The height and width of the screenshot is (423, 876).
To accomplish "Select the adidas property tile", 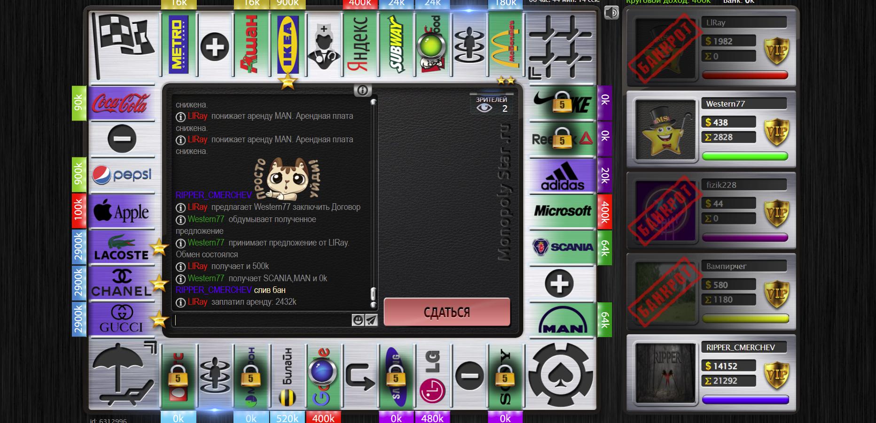I will point(562,176).
